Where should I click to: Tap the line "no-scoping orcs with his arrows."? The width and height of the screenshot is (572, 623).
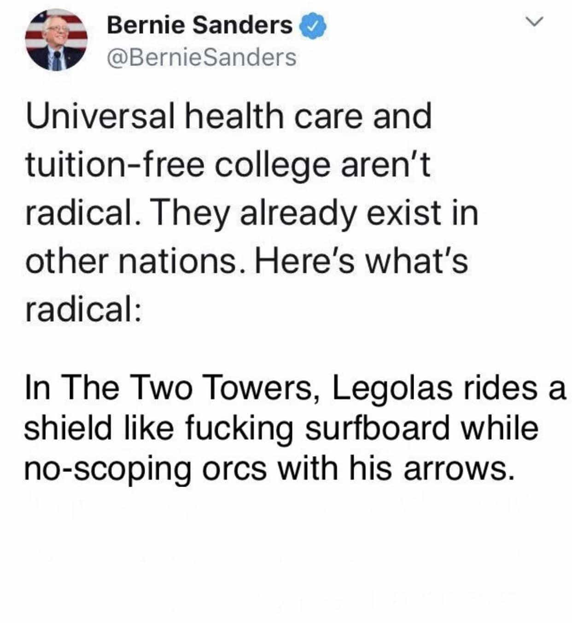[x=269, y=468]
